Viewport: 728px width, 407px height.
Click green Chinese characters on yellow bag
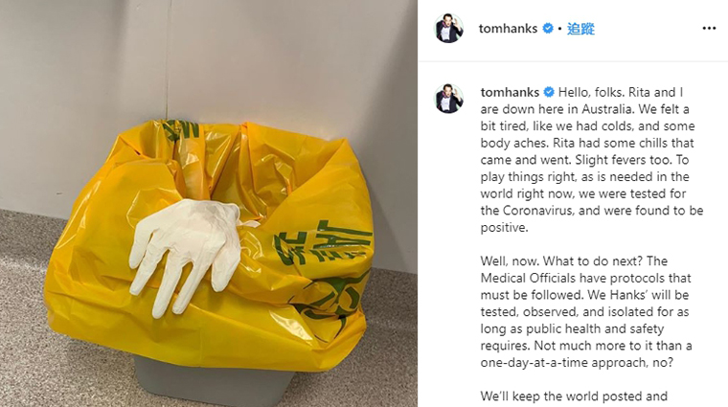320,241
